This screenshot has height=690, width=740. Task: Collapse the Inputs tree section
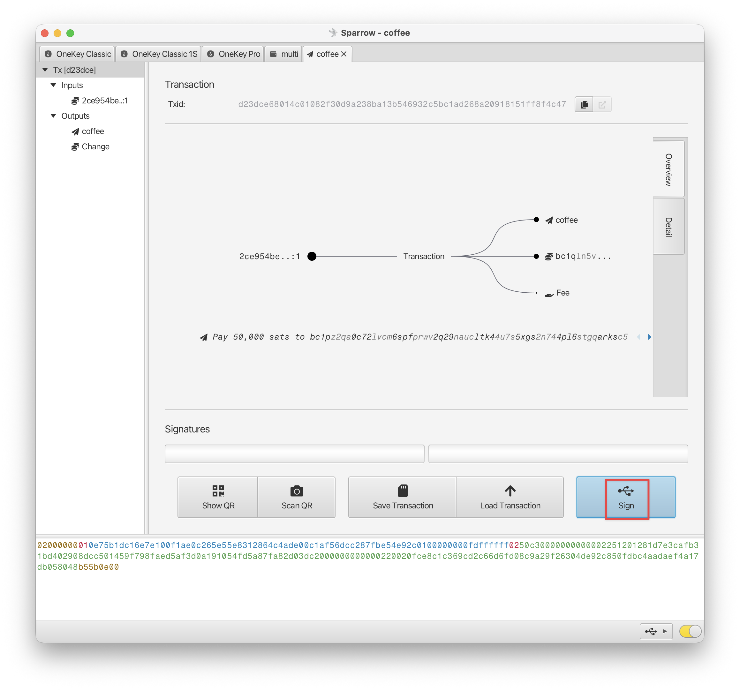[54, 85]
